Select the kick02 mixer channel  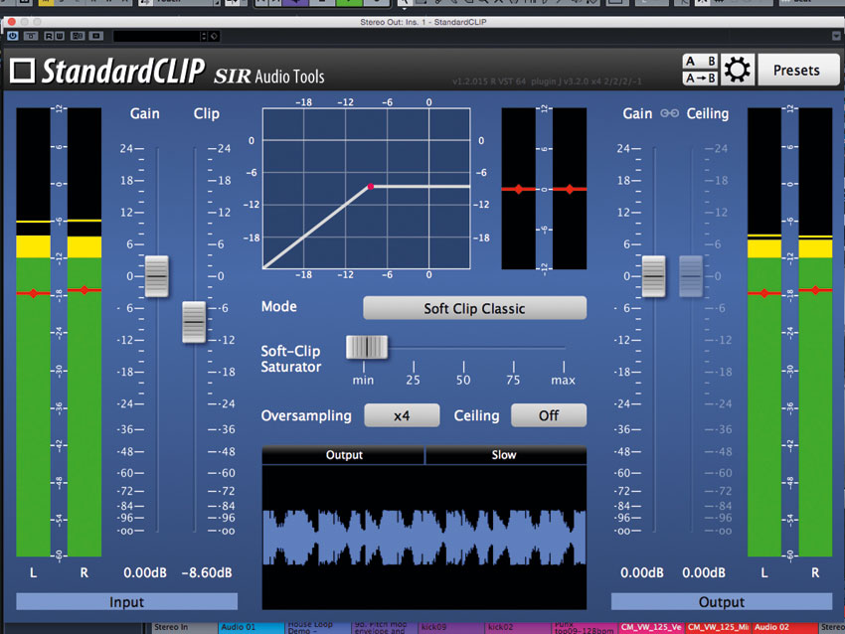point(518,627)
